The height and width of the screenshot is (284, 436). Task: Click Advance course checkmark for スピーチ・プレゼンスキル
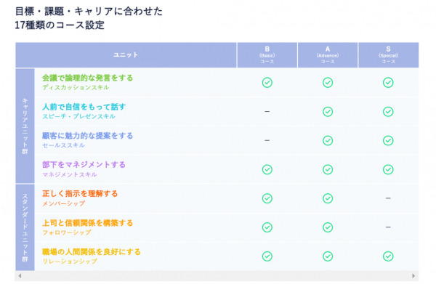[x=328, y=112]
